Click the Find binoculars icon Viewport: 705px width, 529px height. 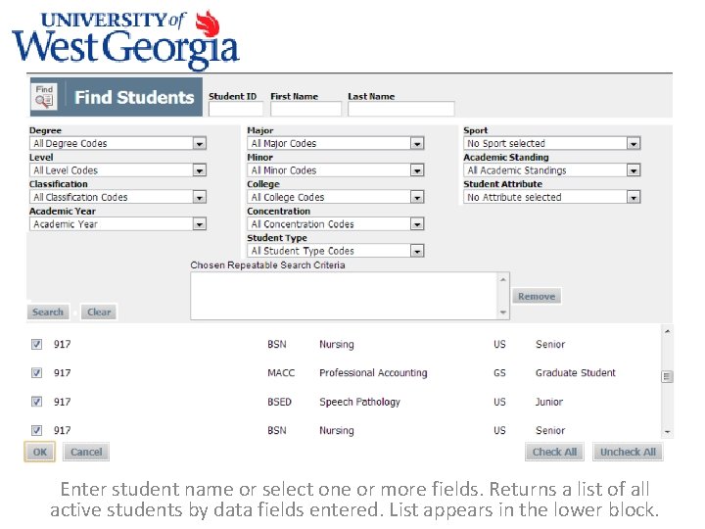click(x=45, y=96)
